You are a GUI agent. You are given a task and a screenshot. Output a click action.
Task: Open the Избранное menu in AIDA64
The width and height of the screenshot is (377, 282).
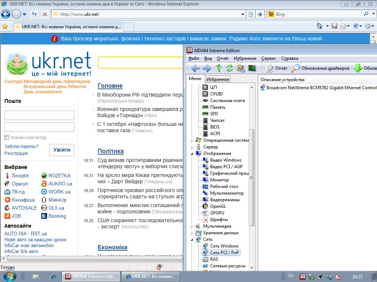pyautogui.click(x=245, y=58)
